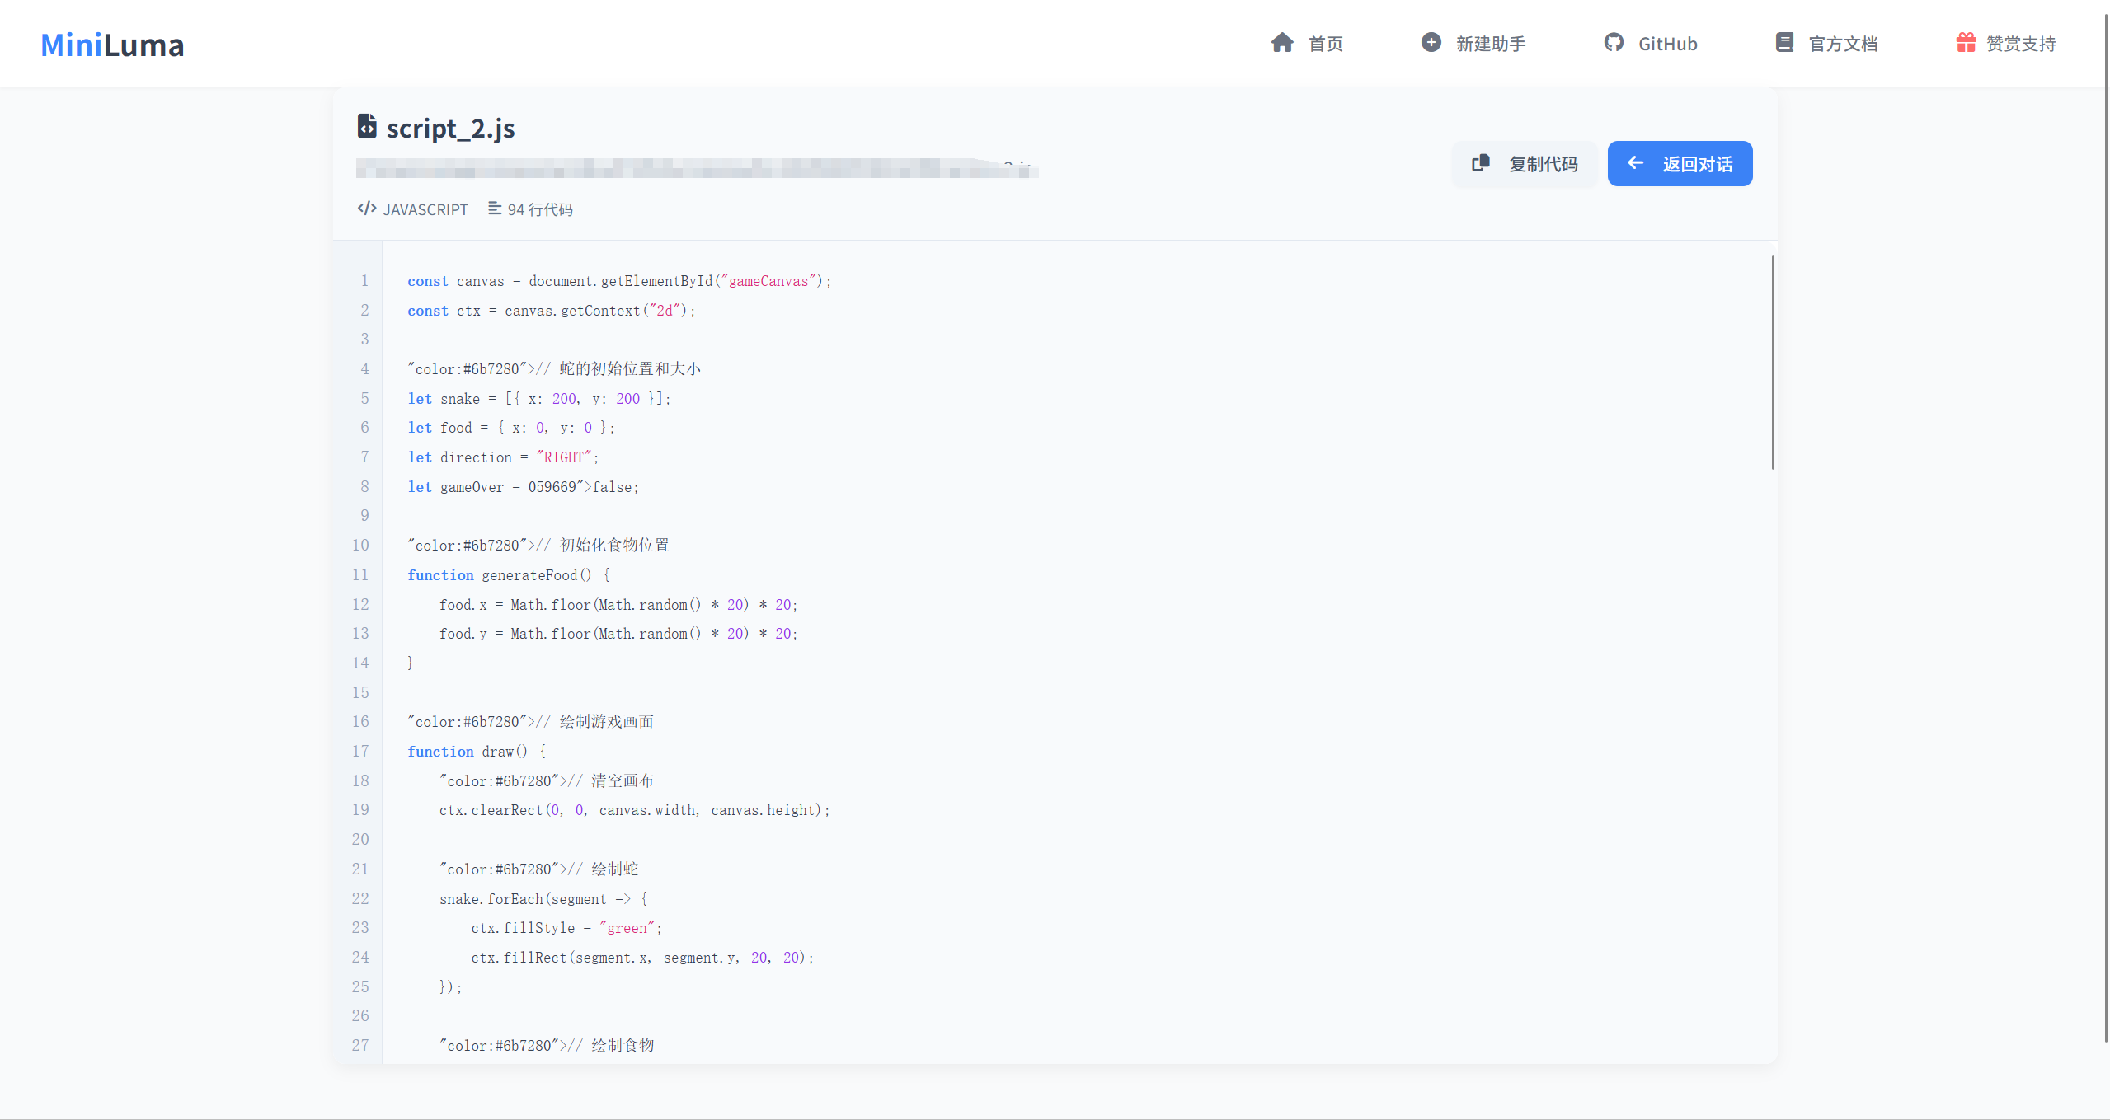Click the GitHub octocat icon
The image size is (2110, 1120).
tap(1613, 43)
